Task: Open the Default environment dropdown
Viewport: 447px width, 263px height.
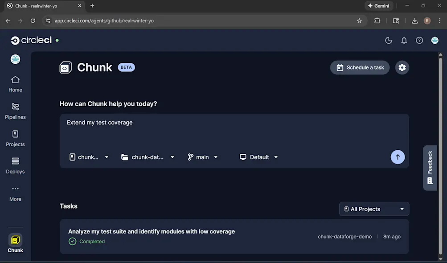Action: click(x=259, y=157)
